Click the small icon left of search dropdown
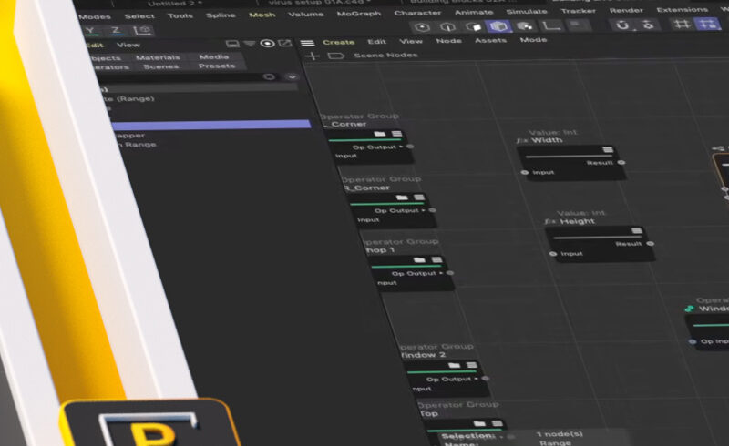The height and width of the screenshot is (446, 729). 269,76
